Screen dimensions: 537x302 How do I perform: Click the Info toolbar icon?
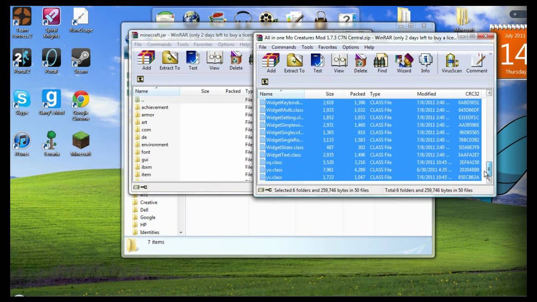point(425,63)
